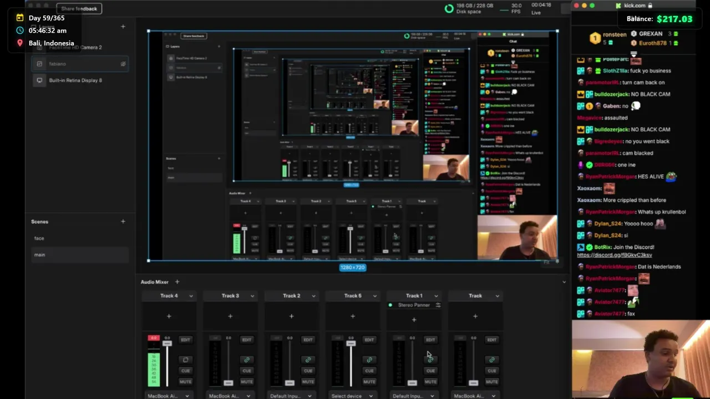Click EDIT on Track 3

point(247,340)
